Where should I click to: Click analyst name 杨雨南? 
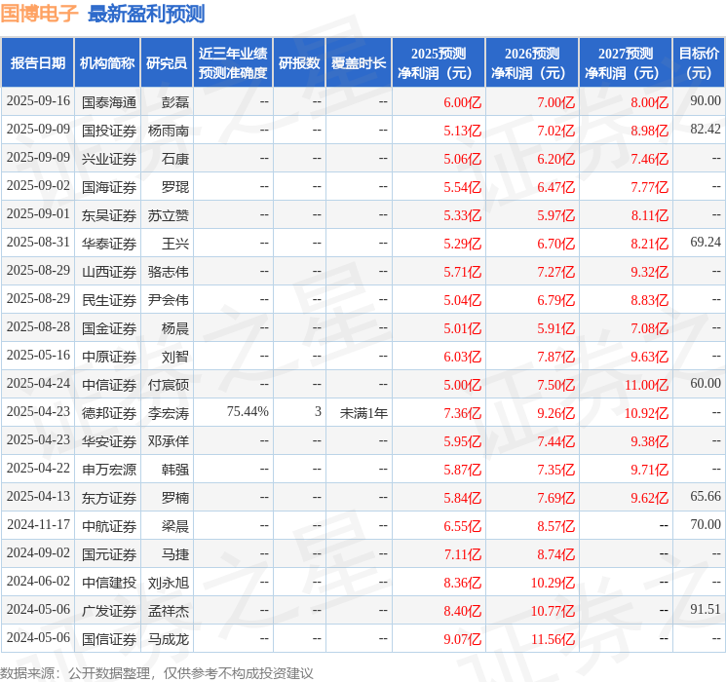click(168, 131)
